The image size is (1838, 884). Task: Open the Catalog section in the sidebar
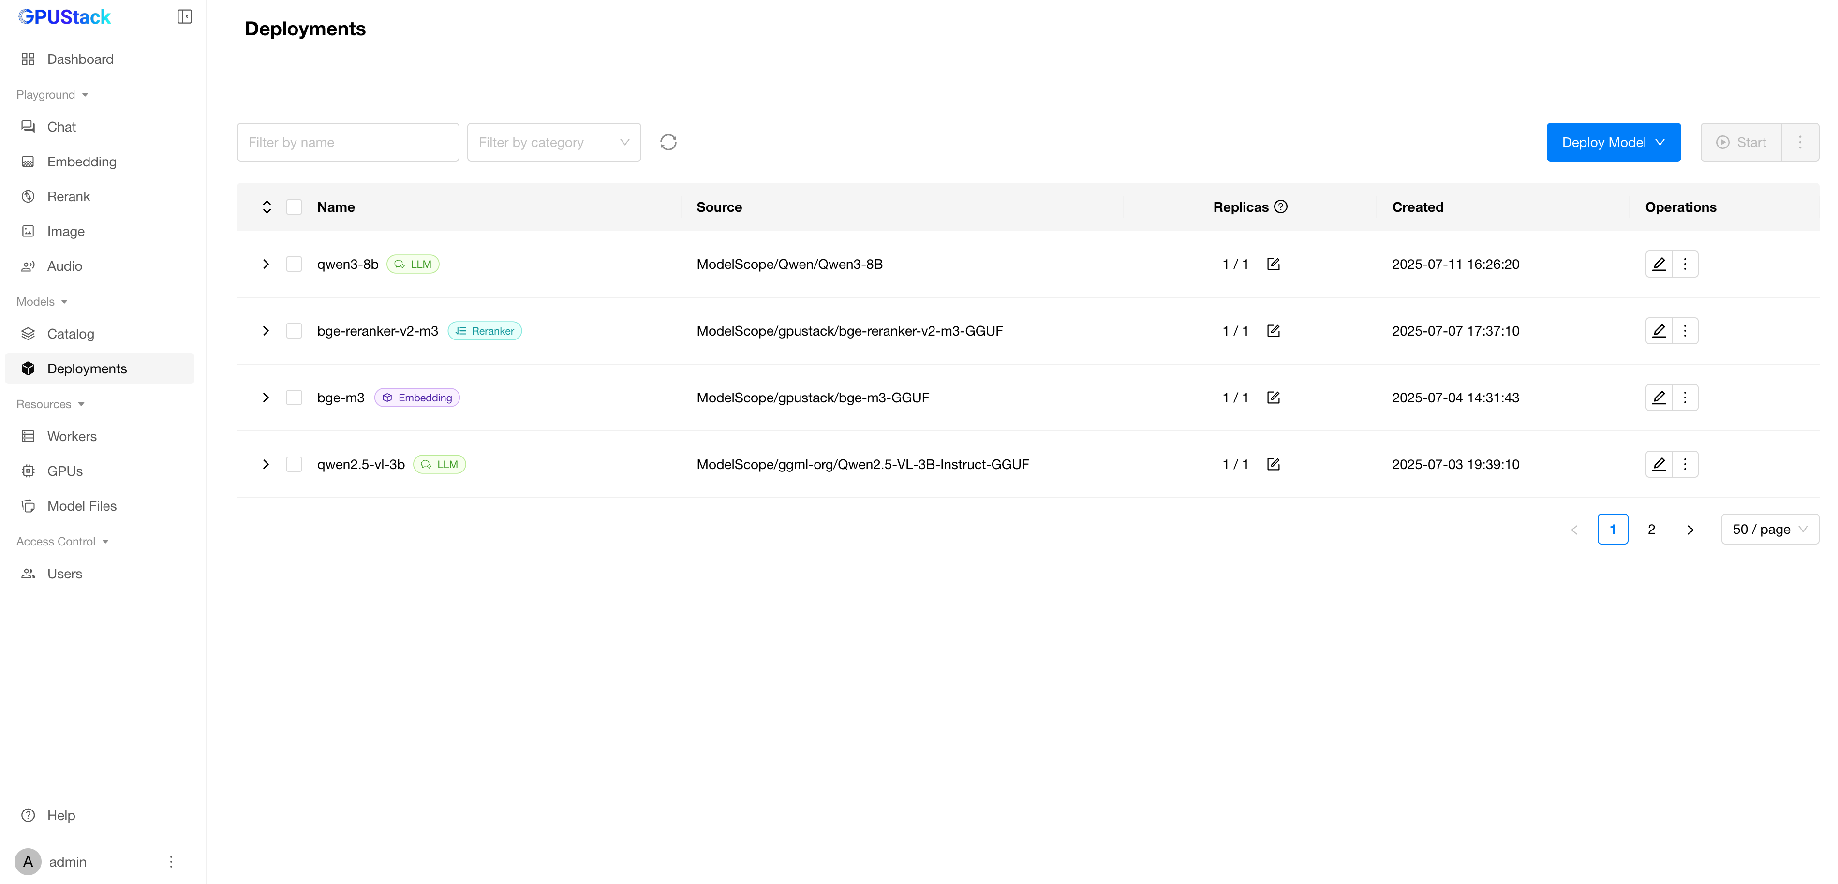(x=70, y=334)
